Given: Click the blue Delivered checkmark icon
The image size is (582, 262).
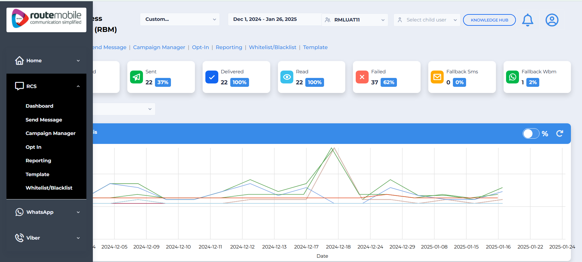Looking at the screenshot, I should (x=212, y=77).
